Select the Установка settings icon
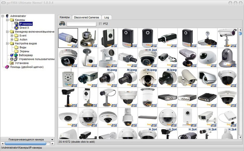Viewport: 244px width, 151px height. tap(12, 63)
